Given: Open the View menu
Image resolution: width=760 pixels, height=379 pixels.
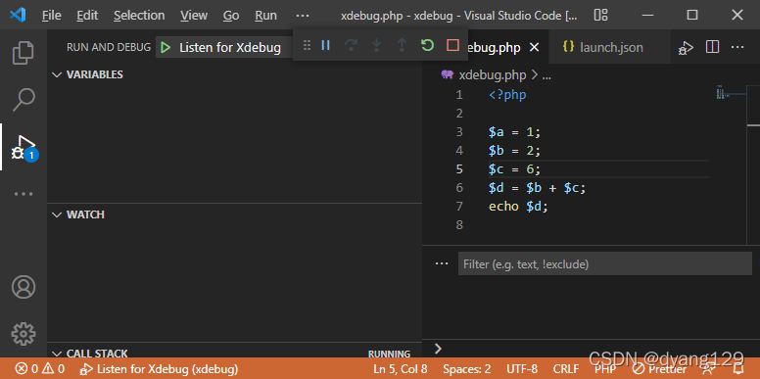Looking at the screenshot, I should pos(194,16).
